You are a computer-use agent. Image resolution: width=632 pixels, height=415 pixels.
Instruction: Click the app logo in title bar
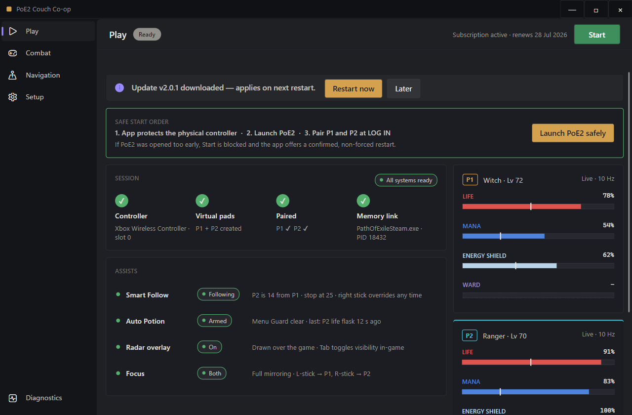tap(9, 9)
